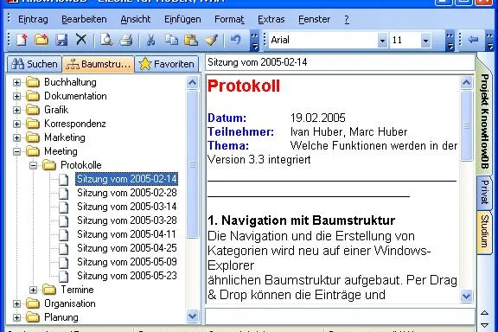Expand the Planung folder
The width and height of the screenshot is (498, 332).
coord(16,317)
